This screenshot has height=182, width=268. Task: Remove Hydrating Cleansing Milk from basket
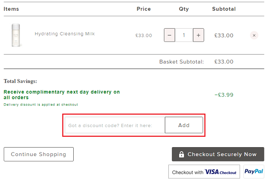(254, 35)
